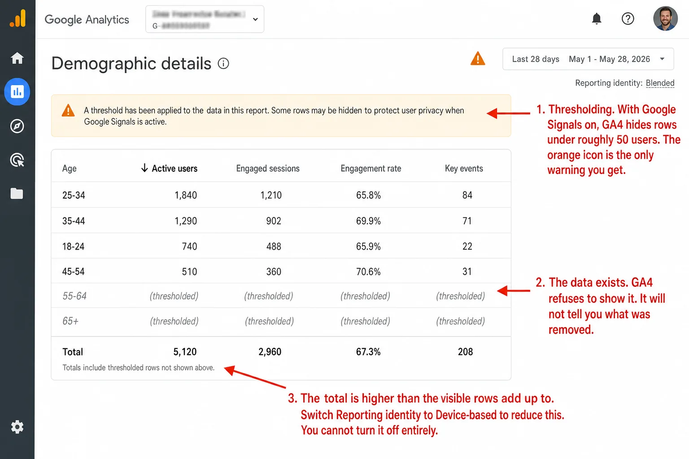Screen dimensions: 689x459
Task: Click the Google Analytics logo icon
Action: [x=17, y=19]
